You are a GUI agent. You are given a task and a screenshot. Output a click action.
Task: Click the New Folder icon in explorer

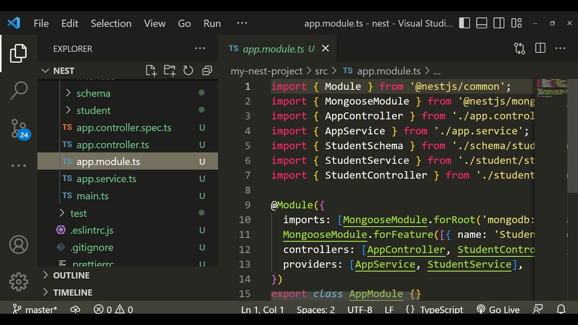click(x=169, y=70)
